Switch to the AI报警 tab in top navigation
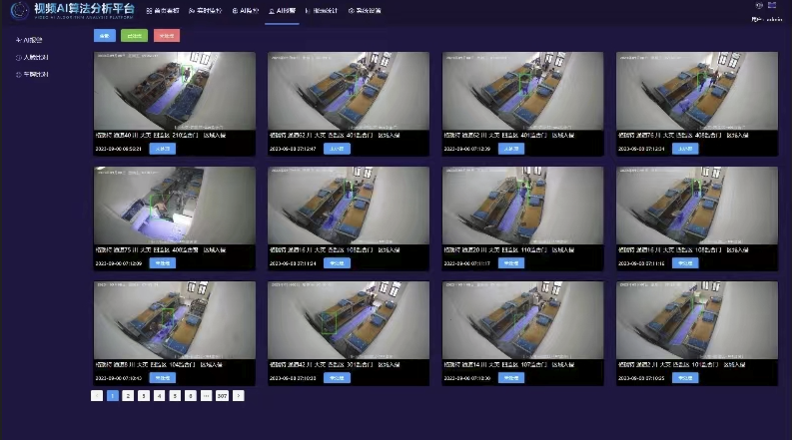Viewport: 792px width, 440px height. coord(282,10)
